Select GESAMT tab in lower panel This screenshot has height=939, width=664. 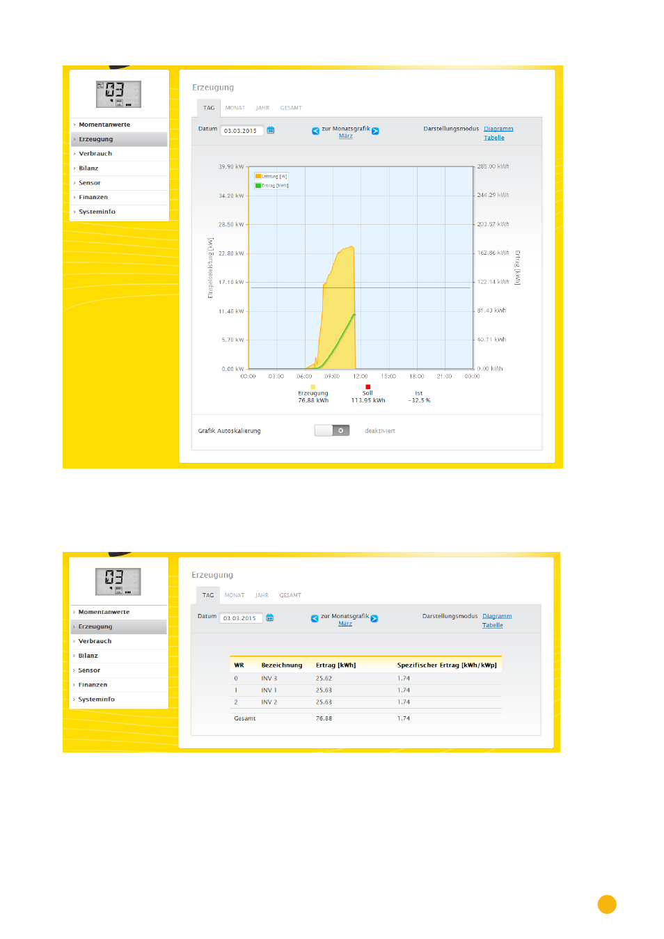[290, 595]
